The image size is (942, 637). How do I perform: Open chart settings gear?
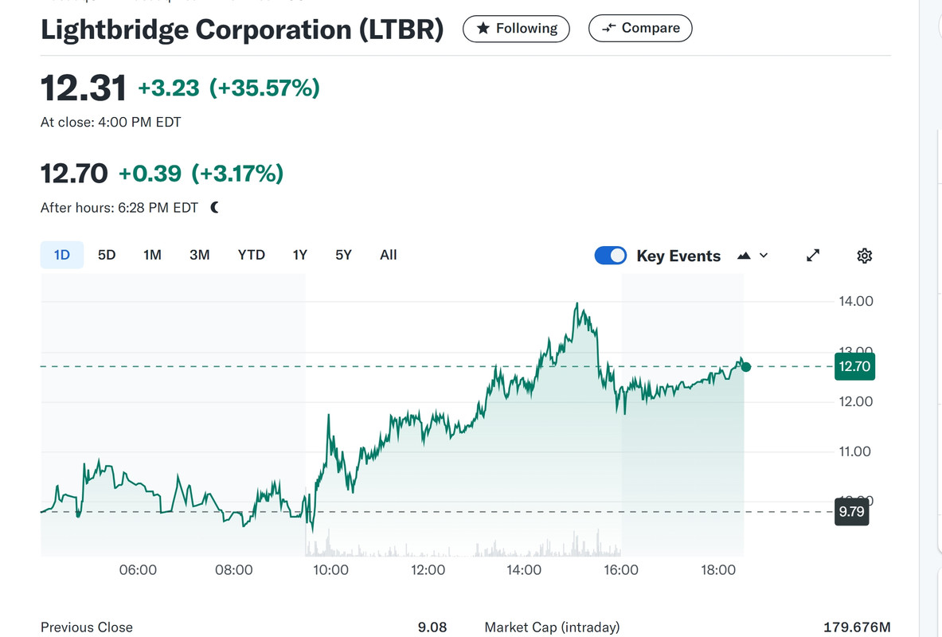(864, 256)
